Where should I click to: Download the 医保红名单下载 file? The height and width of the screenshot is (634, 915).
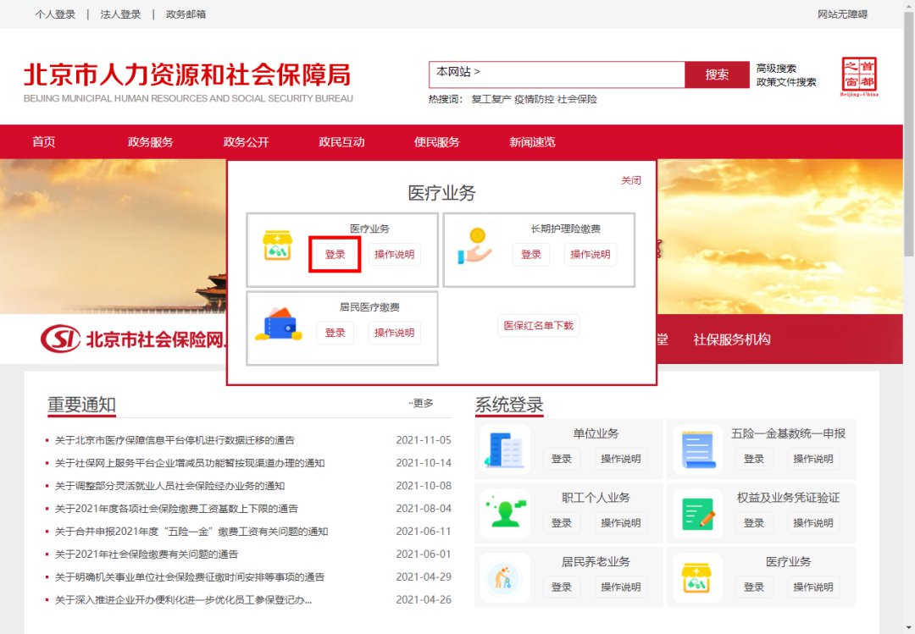(539, 326)
